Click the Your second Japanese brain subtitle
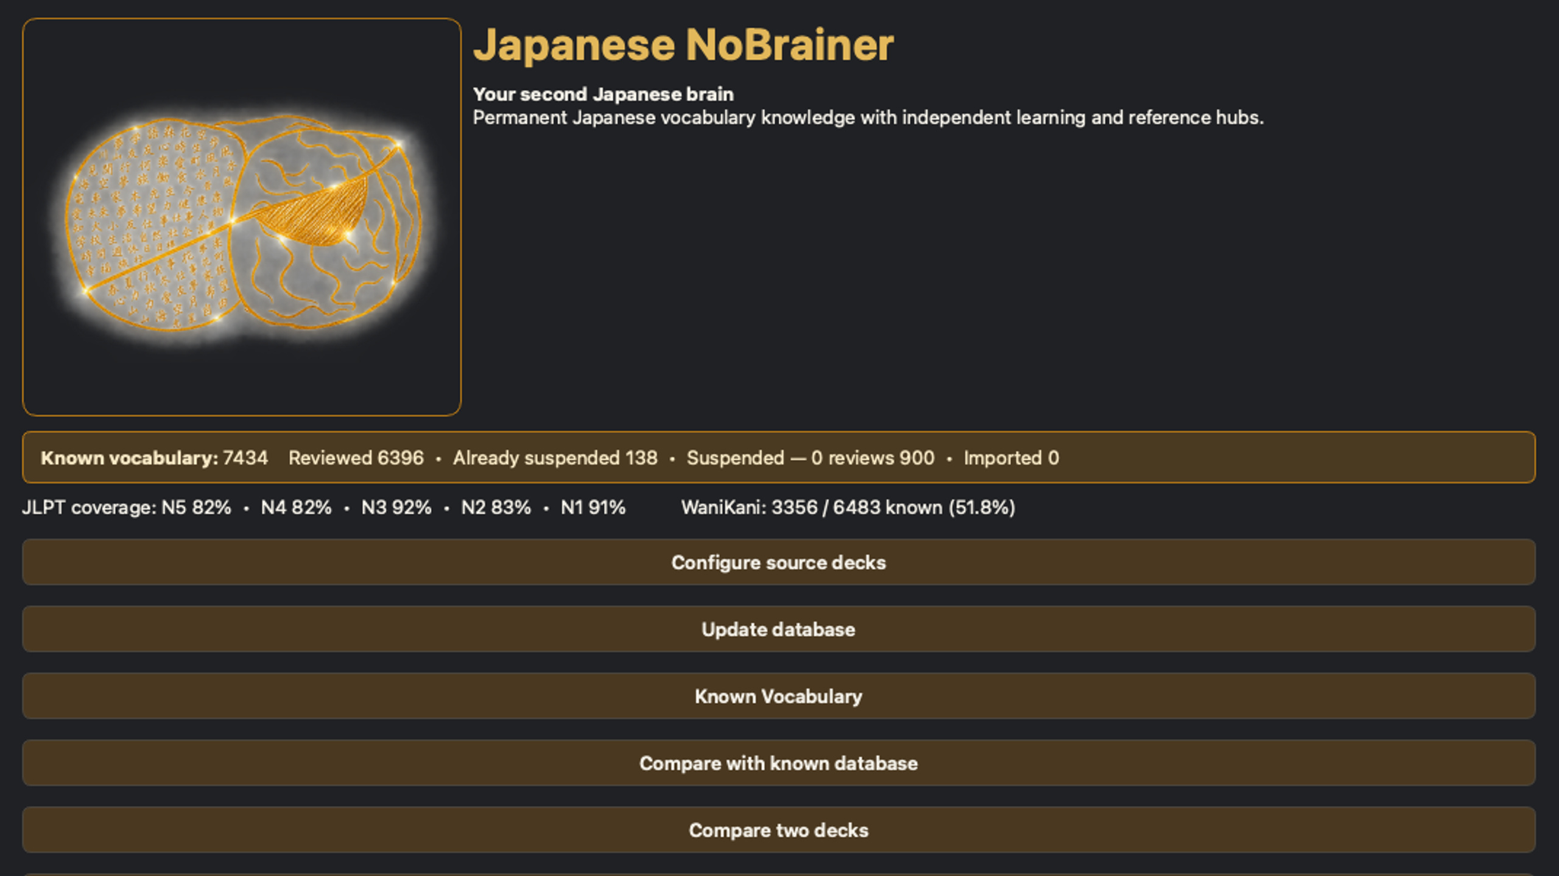Viewport: 1559px width, 876px height. (x=604, y=94)
